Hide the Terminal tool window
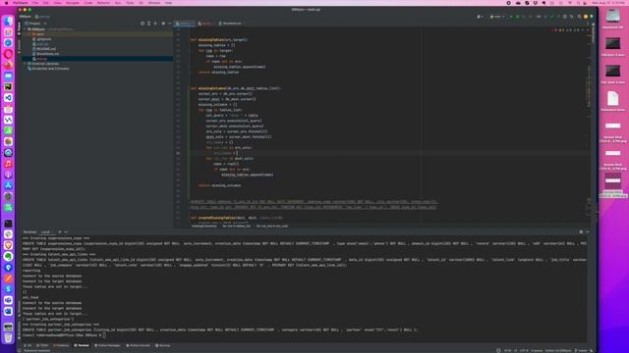Image resolution: width=629 pixels, height=353 pixels. tap(588, 232)
